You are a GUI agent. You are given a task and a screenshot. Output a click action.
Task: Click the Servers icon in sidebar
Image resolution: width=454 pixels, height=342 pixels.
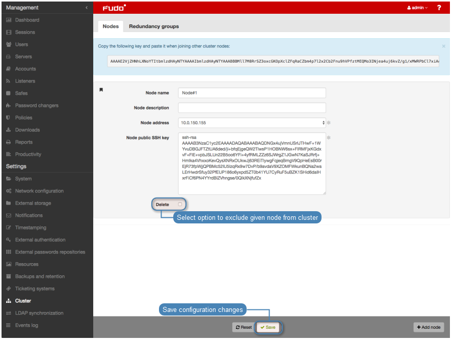tap(8, 56)
